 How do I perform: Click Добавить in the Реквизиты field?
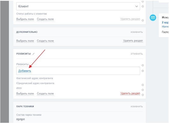[x=25, y=71]
